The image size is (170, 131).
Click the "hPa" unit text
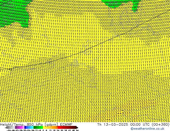click(39, 125)
